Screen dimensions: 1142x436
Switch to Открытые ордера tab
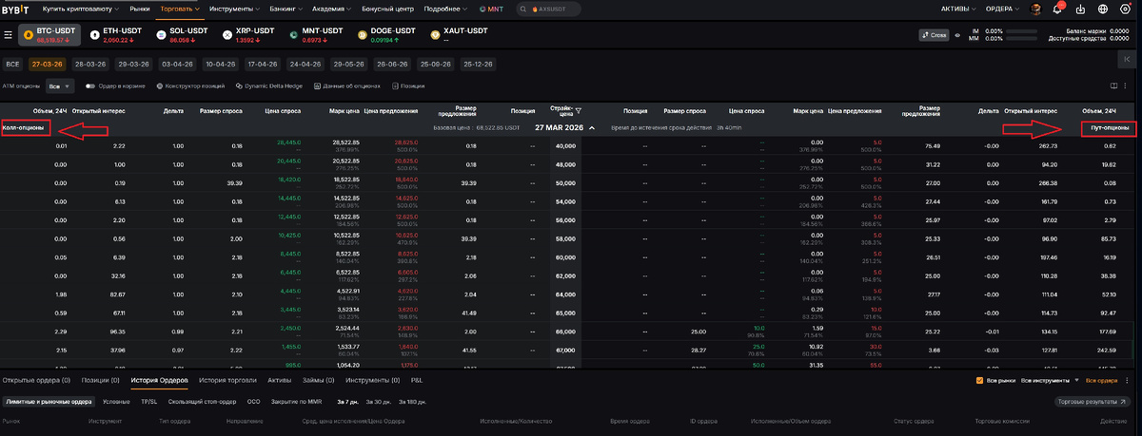click(36, 380)
